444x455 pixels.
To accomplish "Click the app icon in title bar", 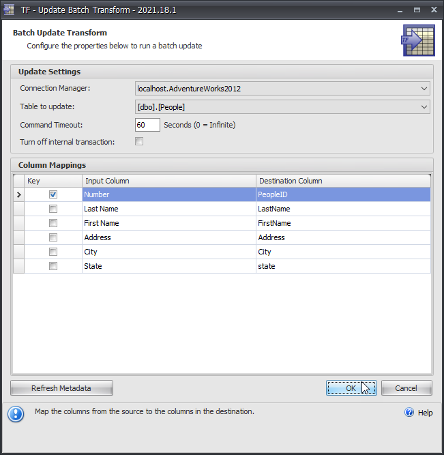I will [9, 10].
